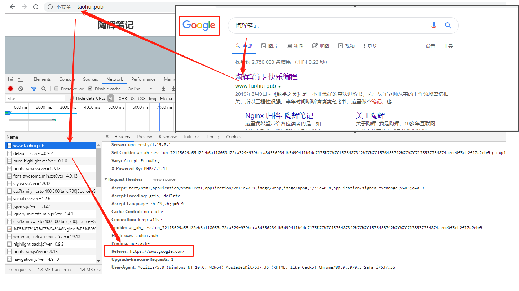Switch to the Elements tab

[42, 79]
